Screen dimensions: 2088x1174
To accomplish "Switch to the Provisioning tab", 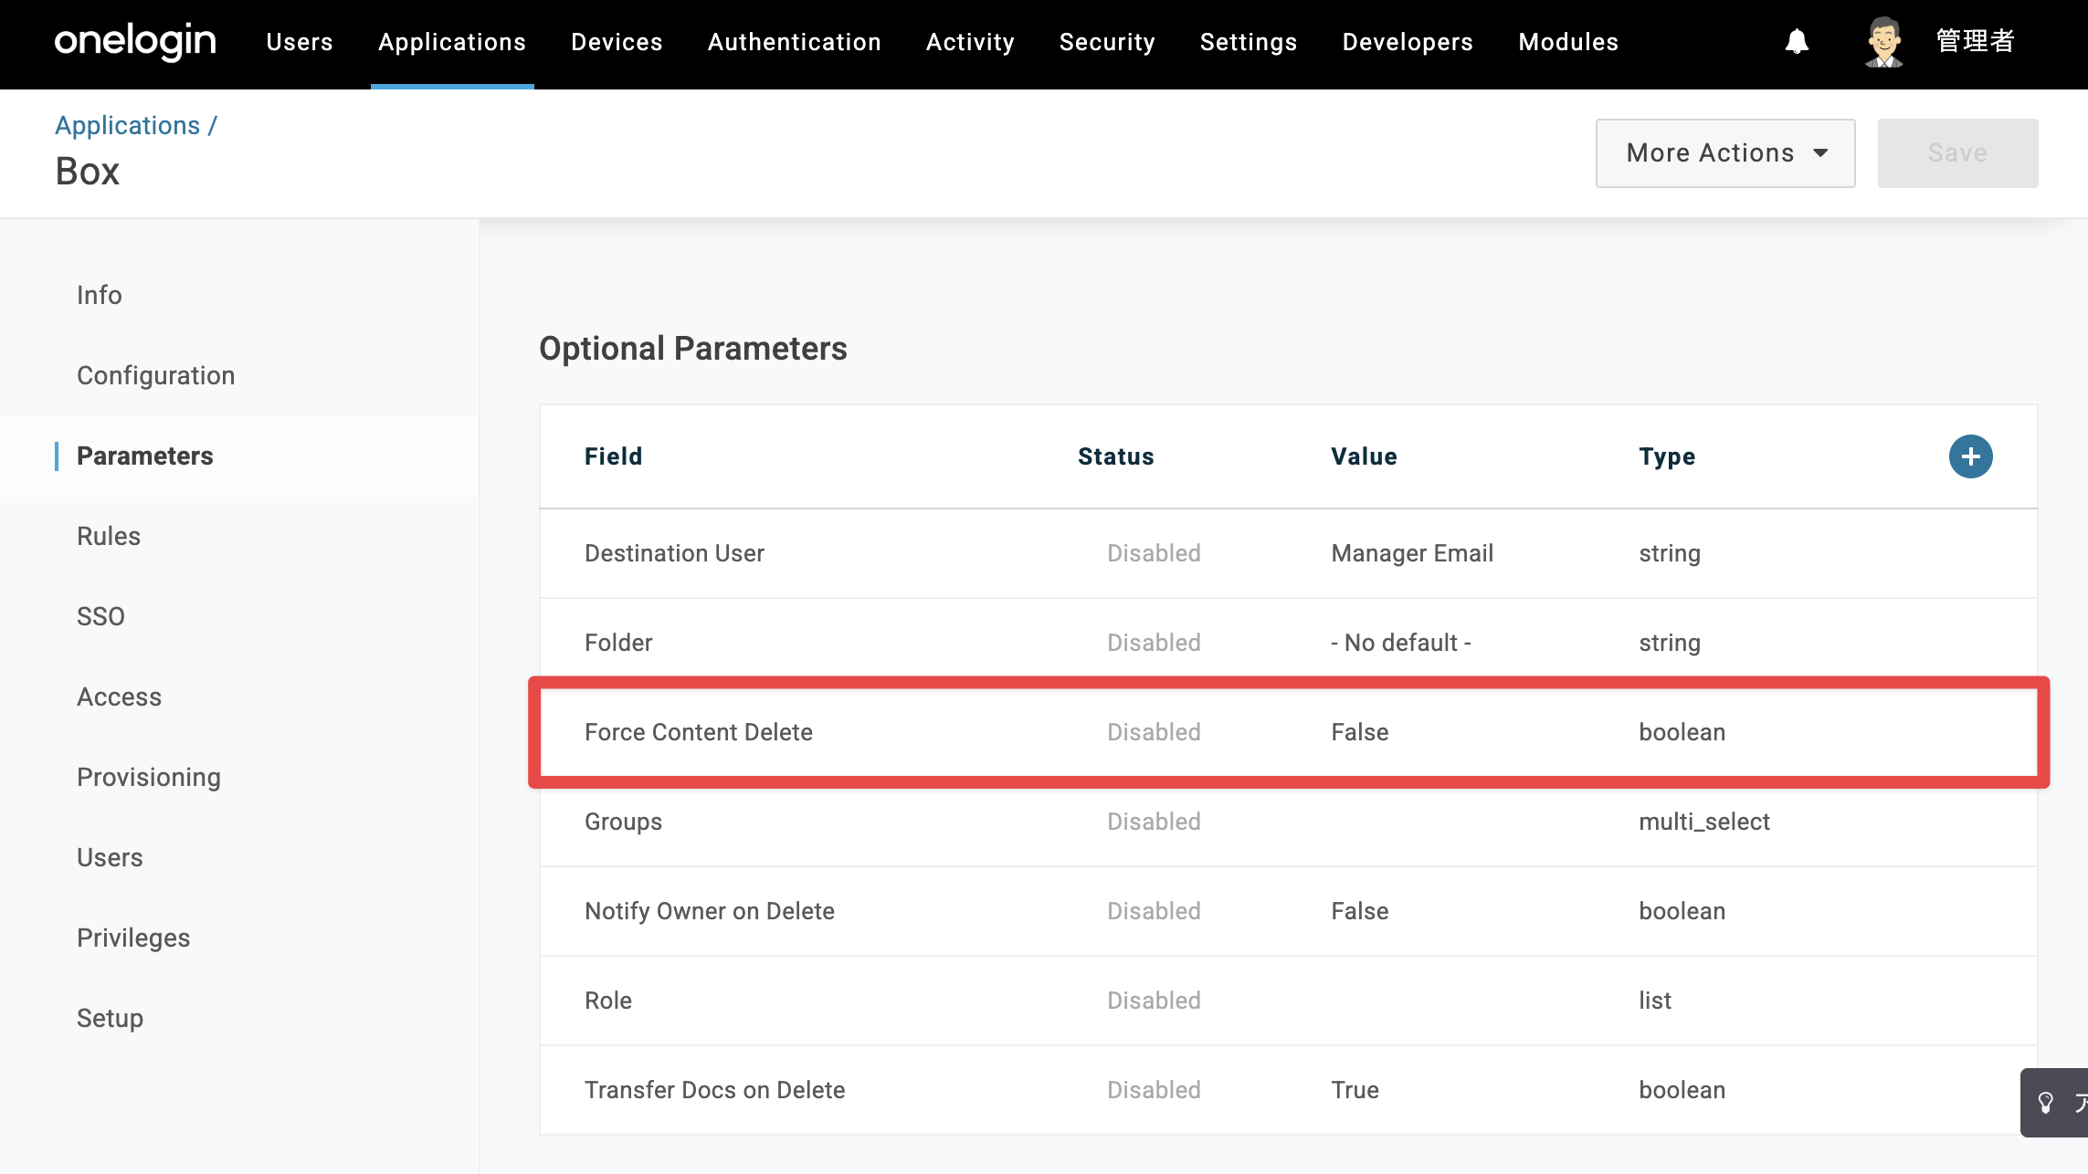I will (x=149, y=777).
